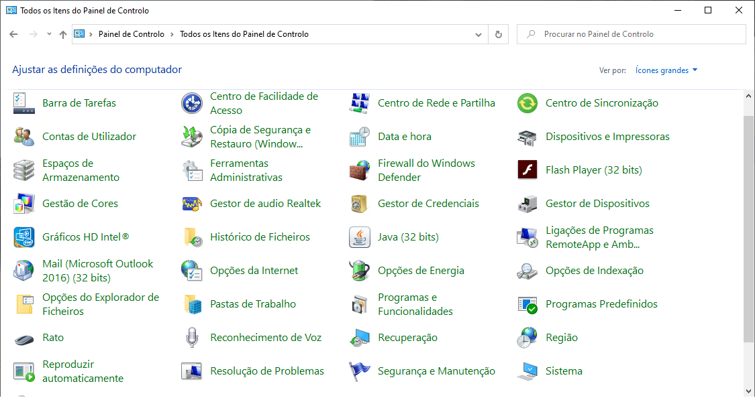Go back with the left arrow button

click(13, 34)
